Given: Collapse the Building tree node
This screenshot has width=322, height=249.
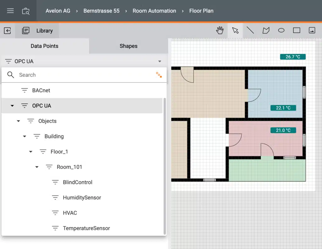Looking at the screenshot, I should click(x=25, y=136).
